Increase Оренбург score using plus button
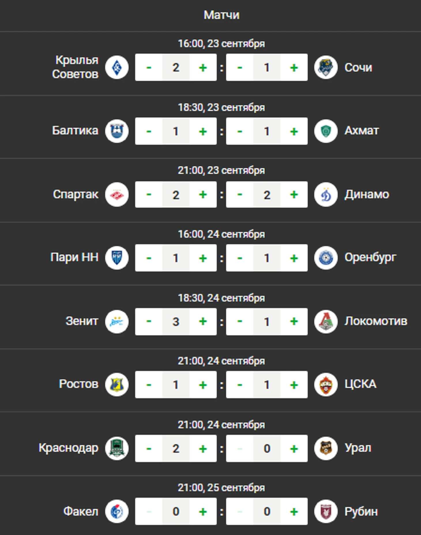Image resolution: width=421 pixels, height=535 pixels. [294, 258]
